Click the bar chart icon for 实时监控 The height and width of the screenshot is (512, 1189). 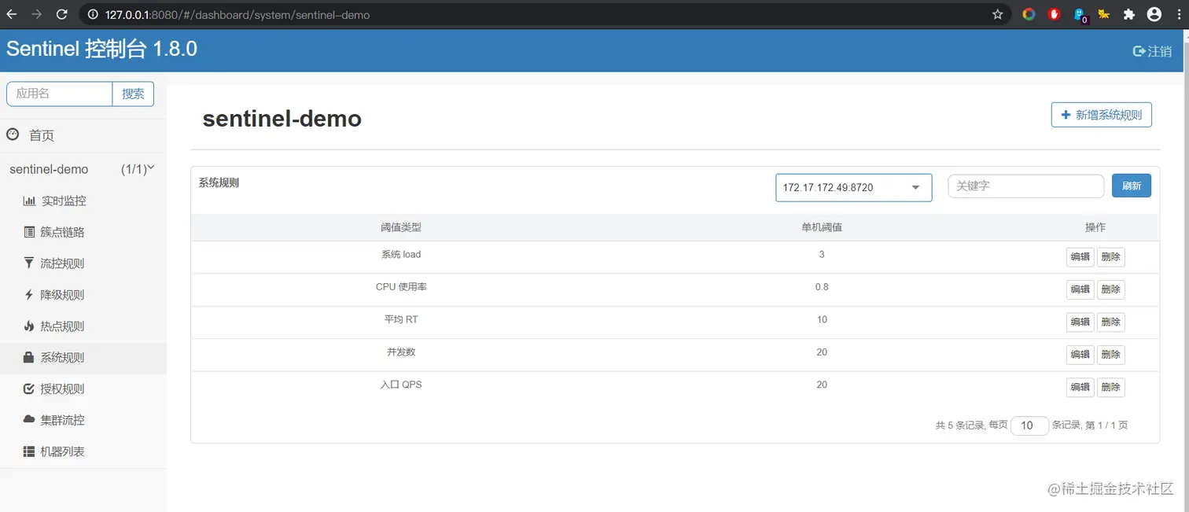[29, 201]
